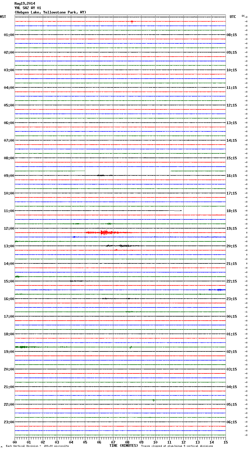Click the UTC timezone header
249x450 pixels.
coord(233,17)
